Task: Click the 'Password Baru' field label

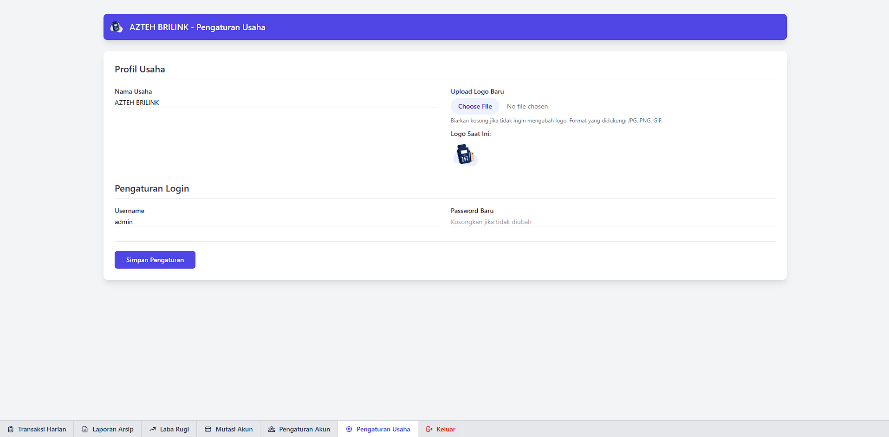Action: pyautogui.click(x=472, y=211)
